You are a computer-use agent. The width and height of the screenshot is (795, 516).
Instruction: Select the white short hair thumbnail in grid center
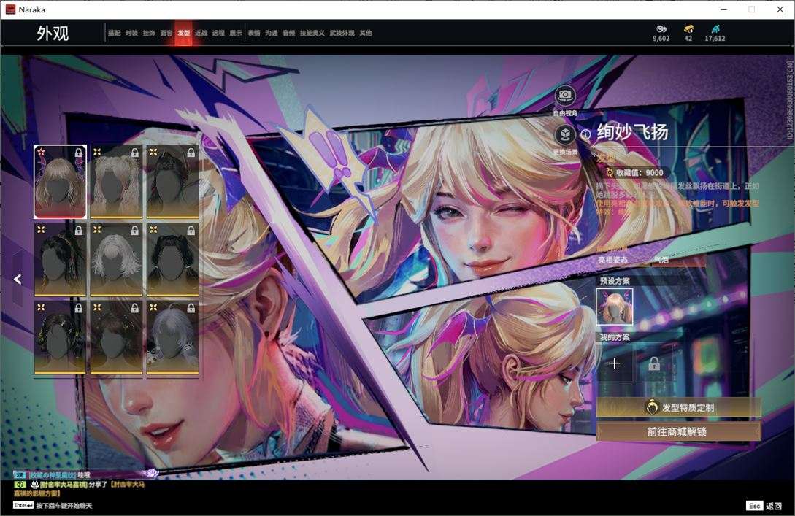click(116, 259)
